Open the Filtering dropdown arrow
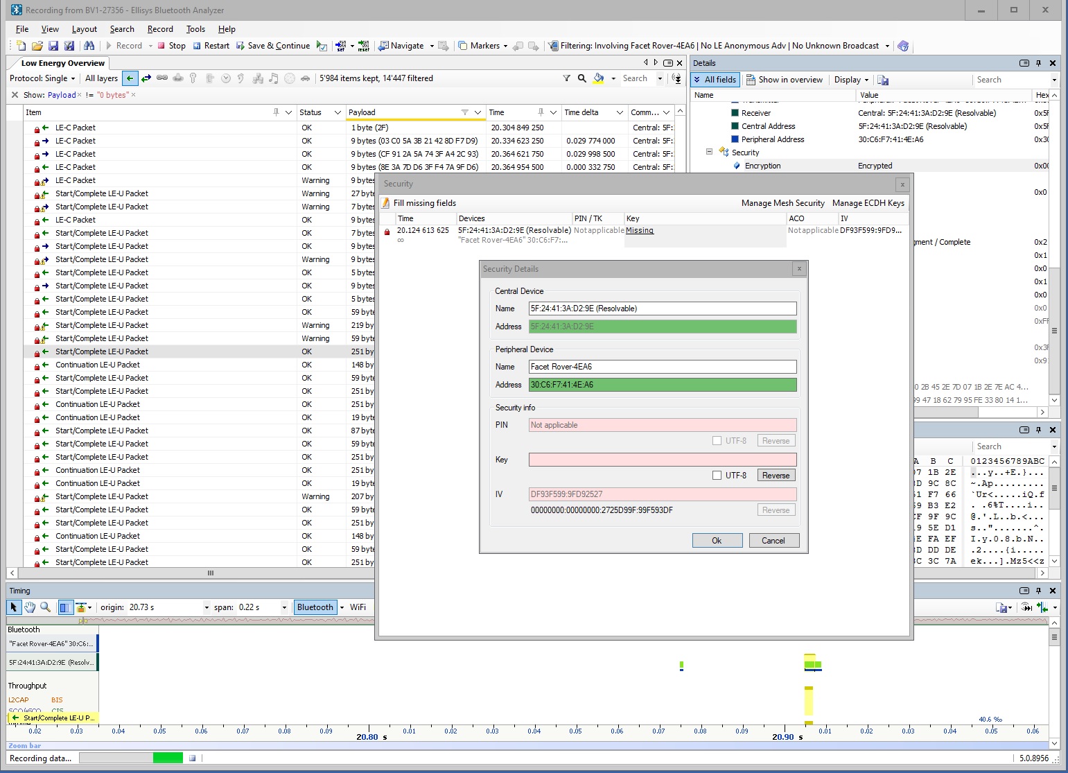The width and height of the screenshot is (1068, 773). coord(887,46)
